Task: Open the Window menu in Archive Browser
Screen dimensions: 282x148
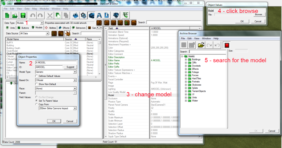Action: [206, 38]
